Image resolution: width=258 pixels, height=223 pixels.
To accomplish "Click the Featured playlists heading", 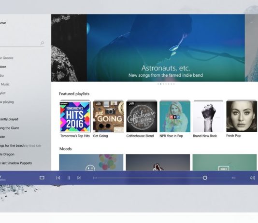I will tap(74, 94).
